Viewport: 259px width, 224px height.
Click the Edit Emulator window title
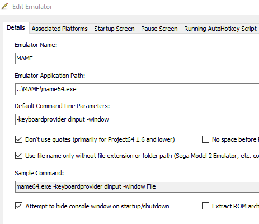32,7
